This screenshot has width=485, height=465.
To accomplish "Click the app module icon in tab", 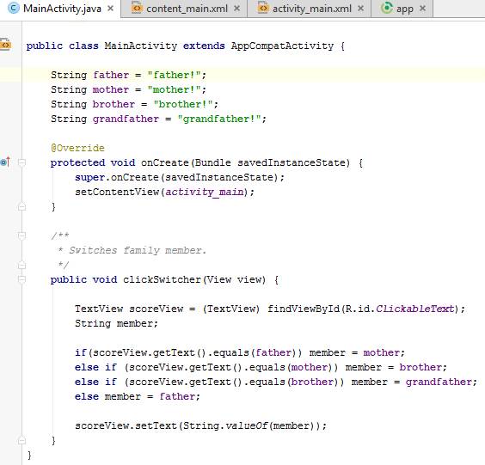I will click(x=387, y=8).
